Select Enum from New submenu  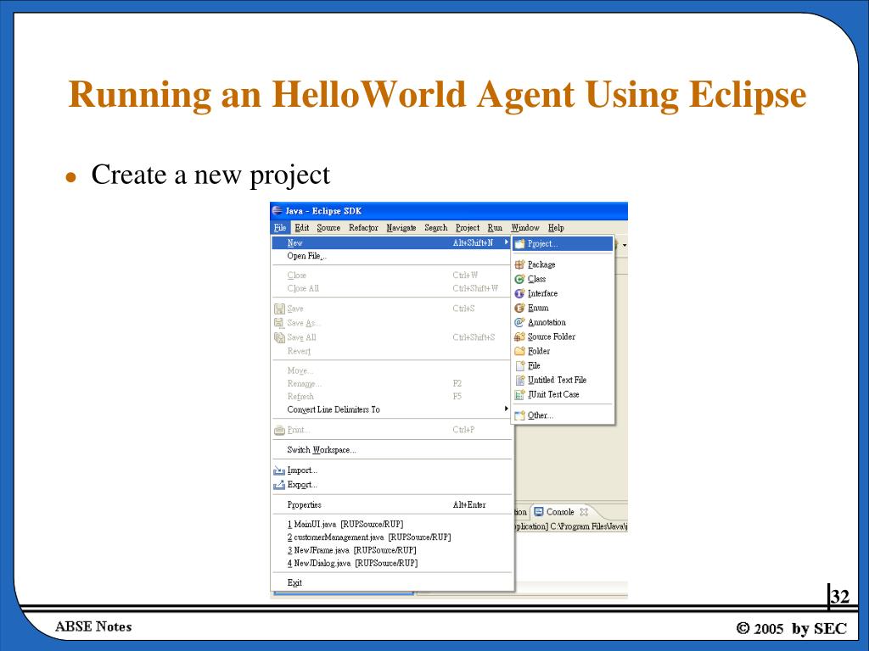click(563, 308)
